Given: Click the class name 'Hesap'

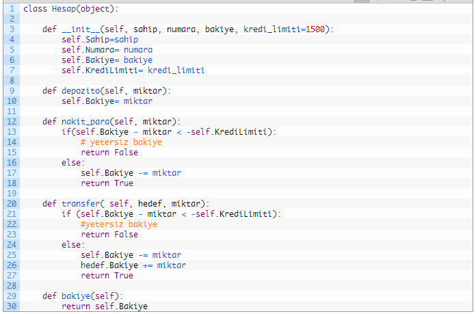Looking at the screenshot, I should tap(64, 9).
